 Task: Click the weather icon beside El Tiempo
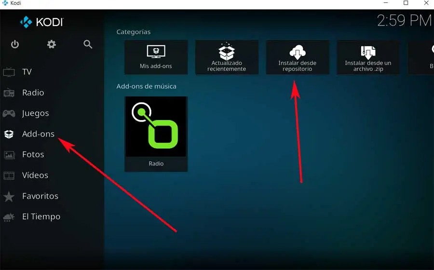[9, 217]
